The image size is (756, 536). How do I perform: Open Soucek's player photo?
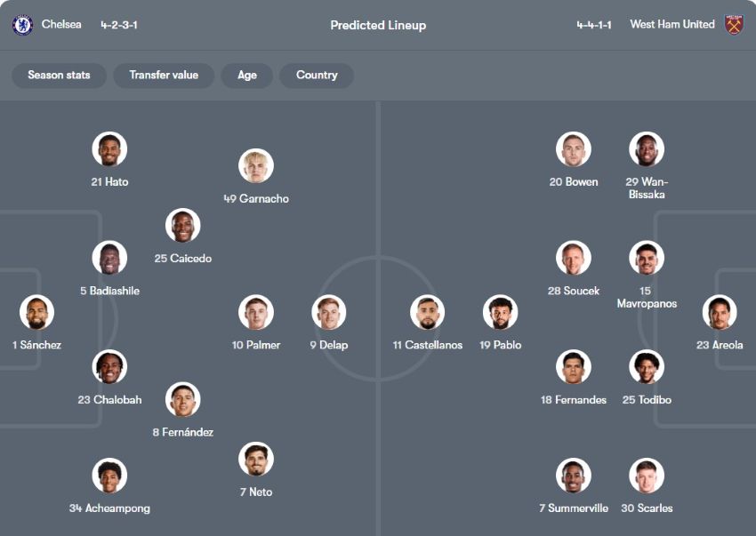point(574,259)
